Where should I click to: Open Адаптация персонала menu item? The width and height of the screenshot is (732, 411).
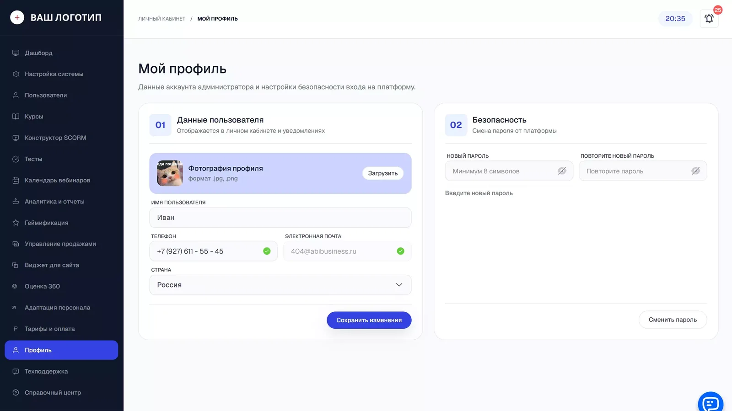point(61,308)
